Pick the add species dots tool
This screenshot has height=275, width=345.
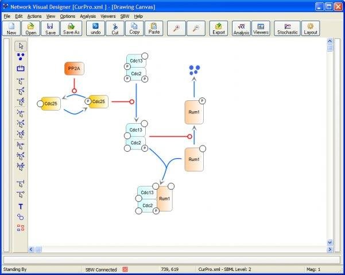point(21,57)
